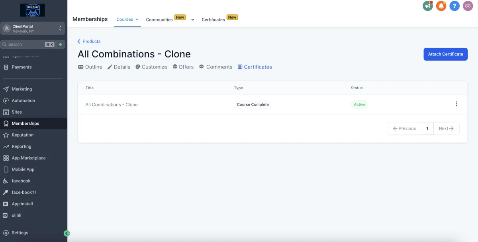Open the Details tab
Image resolution: width=478 pixels, height=242 pixels.
point(119,67)
